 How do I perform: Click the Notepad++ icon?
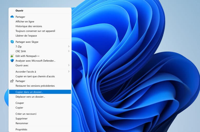(x=12, y=56)
